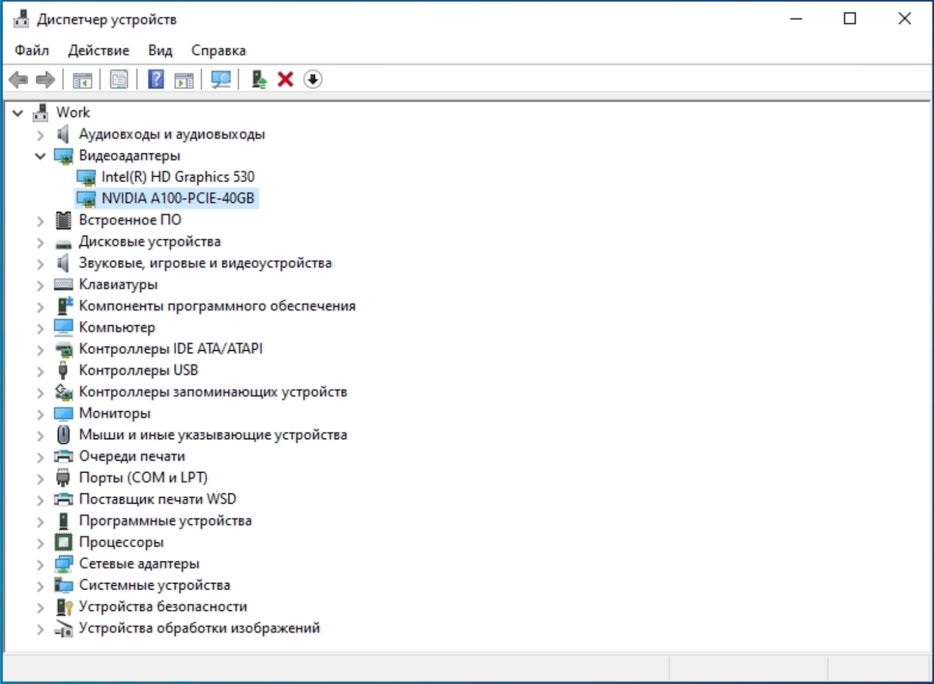The width and height of the screenshot is (934, 684).
Task: Select the Видеоадаптеры label
Action: pos(130,155)
